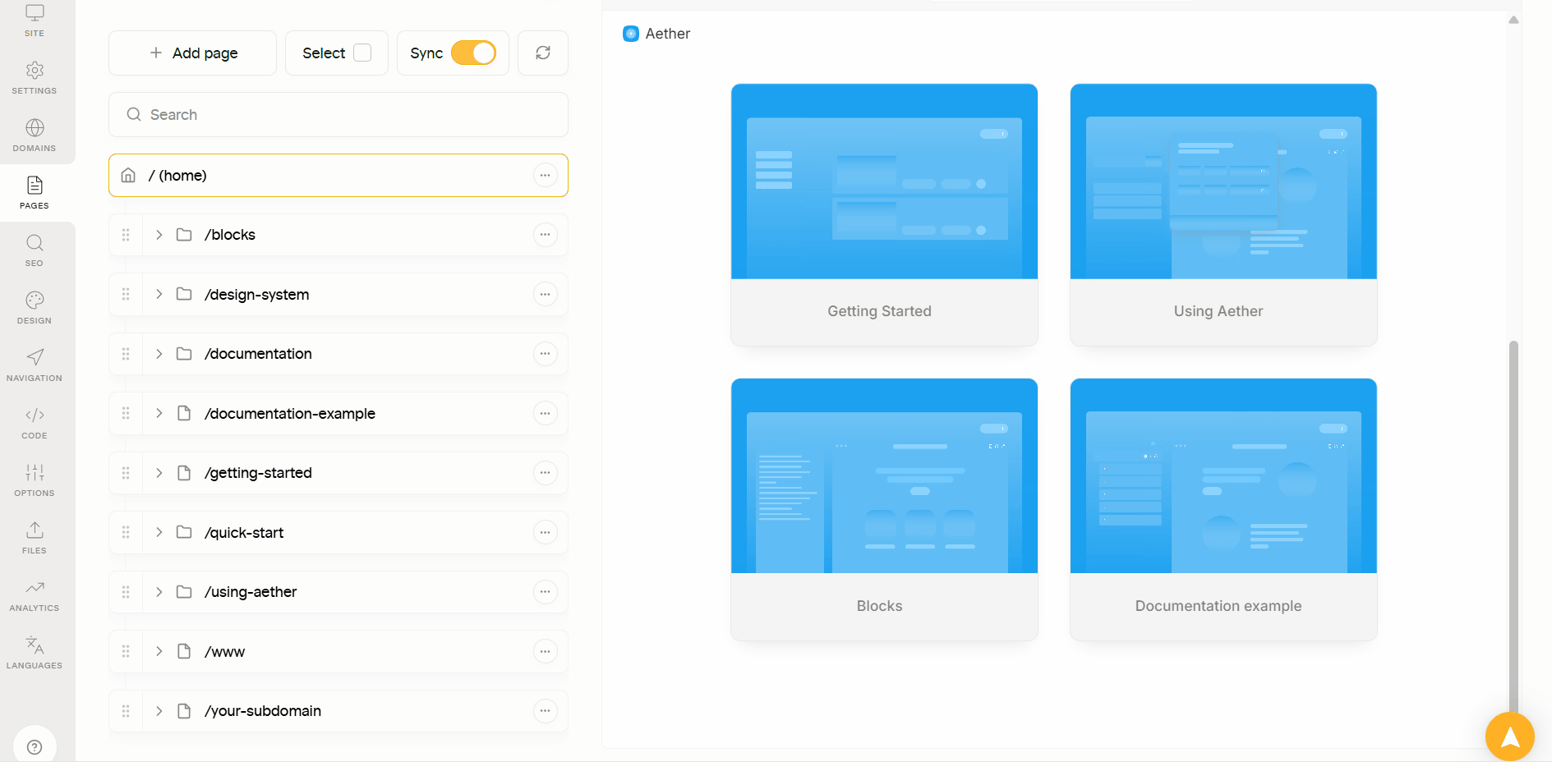The height and width of the screenshot is (762, 1552).
Task: Open the Documentation example card
Action: click(x=1223, y=509)
